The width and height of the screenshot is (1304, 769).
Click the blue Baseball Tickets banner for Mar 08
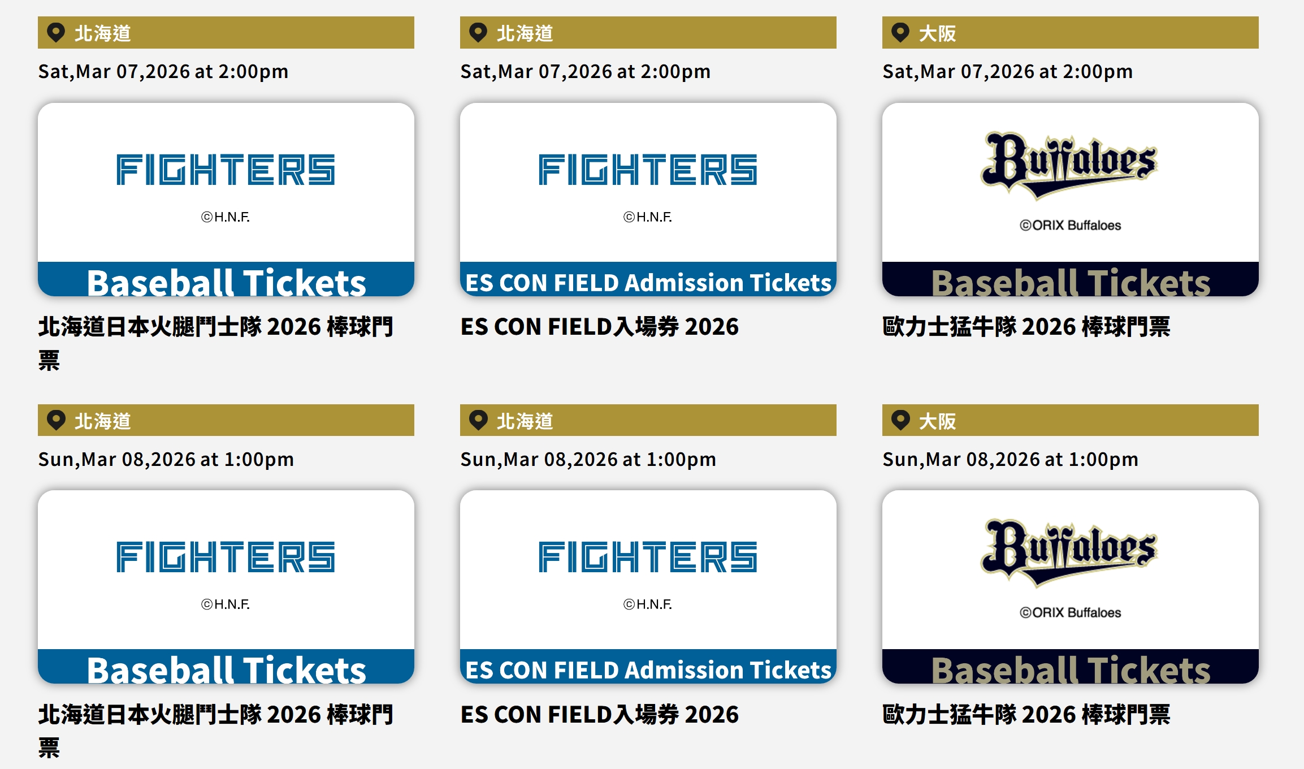click(226, 668)
